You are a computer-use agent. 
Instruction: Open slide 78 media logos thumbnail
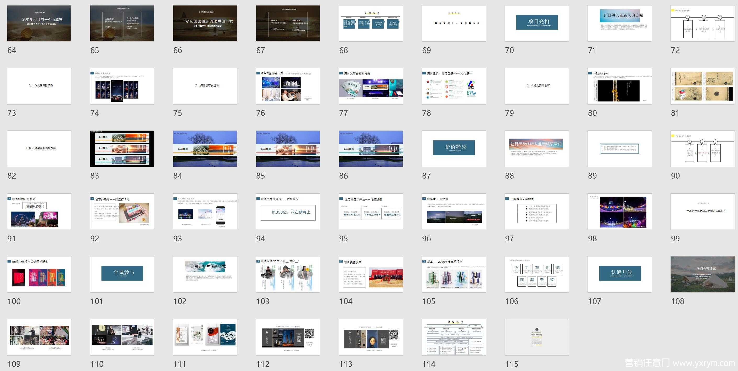click(454, 86)
